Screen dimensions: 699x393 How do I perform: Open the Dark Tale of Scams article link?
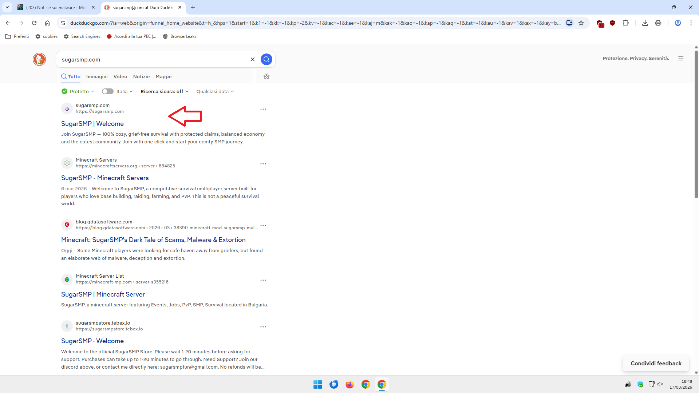(153, 240)
